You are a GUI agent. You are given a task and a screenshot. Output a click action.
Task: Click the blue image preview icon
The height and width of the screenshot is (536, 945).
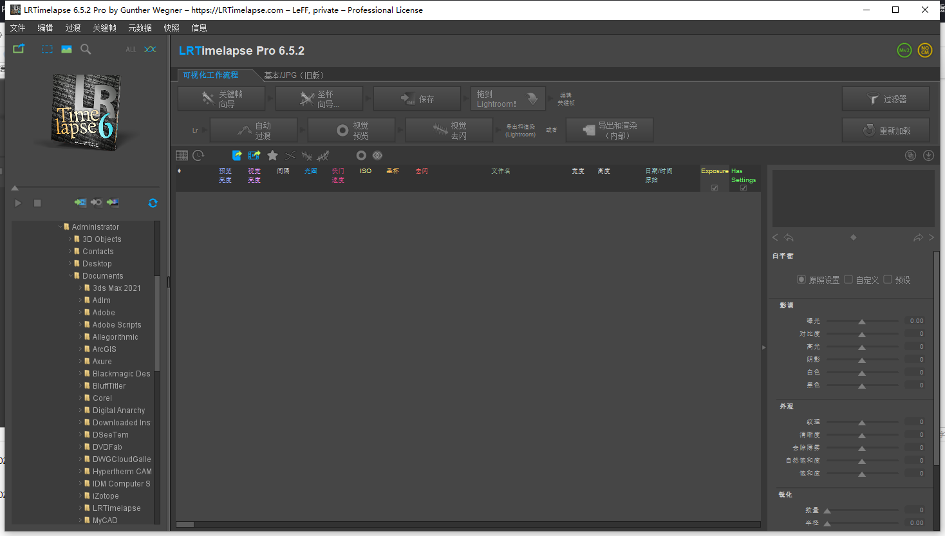coord(66,49)
